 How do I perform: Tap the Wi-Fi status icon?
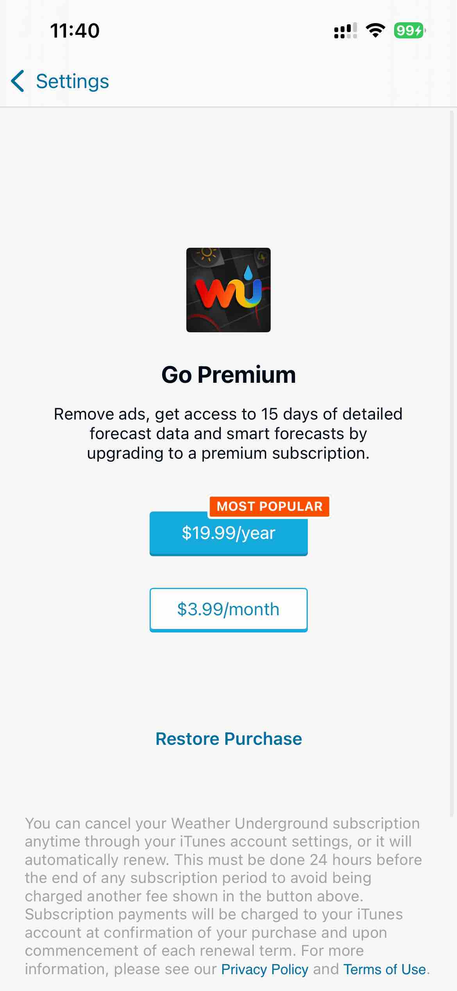[x=375, y=31]
